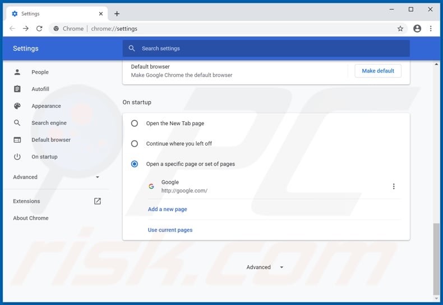
Task: Jump to Default browser section in sidebar
Action: click(x=51, y=140)
